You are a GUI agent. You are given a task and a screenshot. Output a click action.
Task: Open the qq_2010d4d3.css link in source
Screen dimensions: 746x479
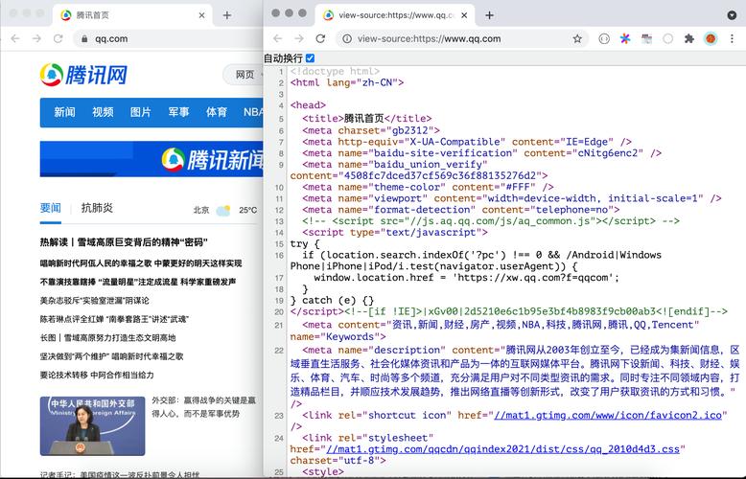(x=501, y=449)
